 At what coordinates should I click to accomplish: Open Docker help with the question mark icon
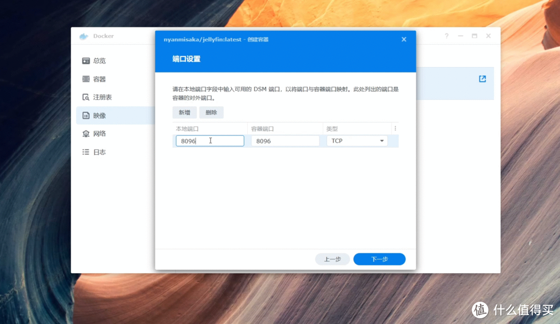click(446, 36)
